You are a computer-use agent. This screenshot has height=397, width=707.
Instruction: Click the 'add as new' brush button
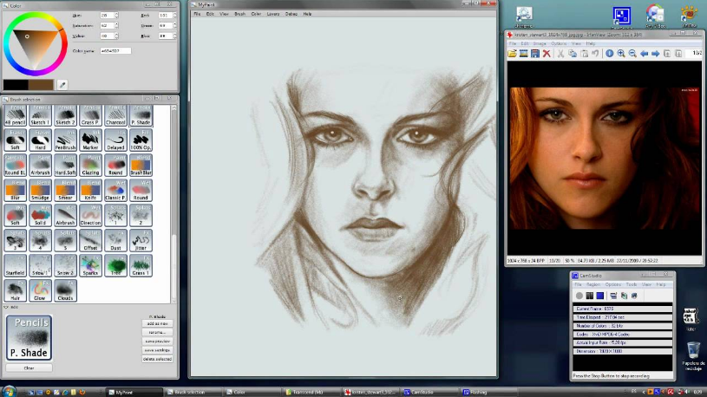(157, 323)
